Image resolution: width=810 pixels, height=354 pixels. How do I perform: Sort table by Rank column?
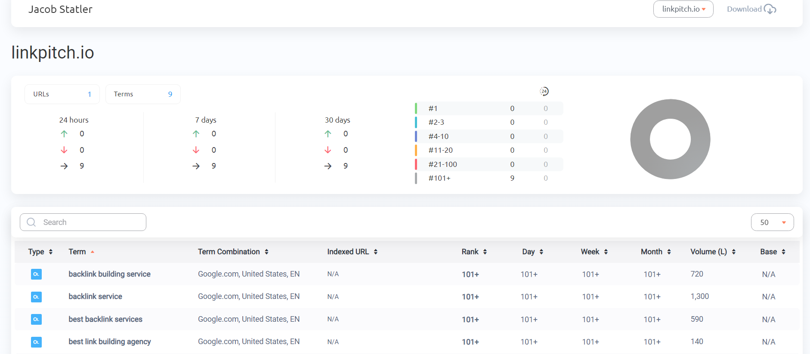(x=474, y=252)
